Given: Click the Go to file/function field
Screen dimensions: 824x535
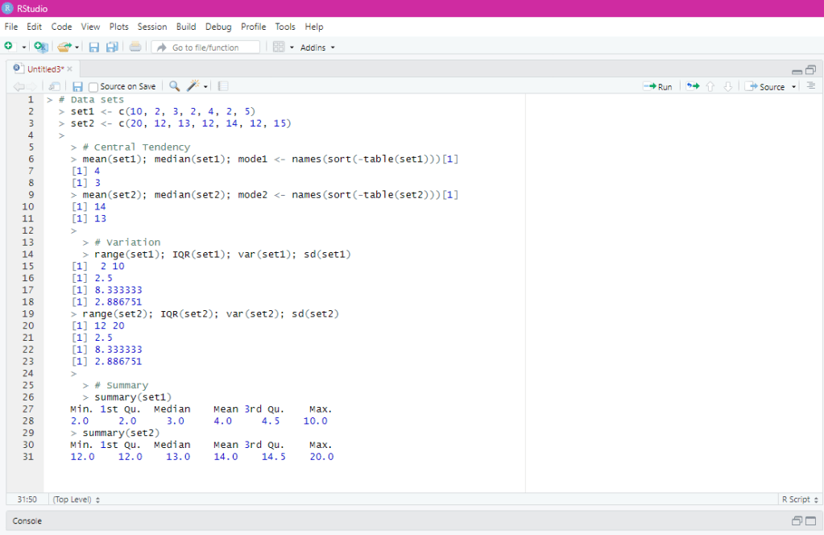Looking at the screenshot, I should coord(205,48).
